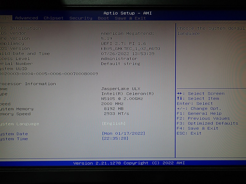Image resolution: width=246 pixels, height=184 pixels.
Task: Edit the System Date value
Action: (x=124, y=133)
